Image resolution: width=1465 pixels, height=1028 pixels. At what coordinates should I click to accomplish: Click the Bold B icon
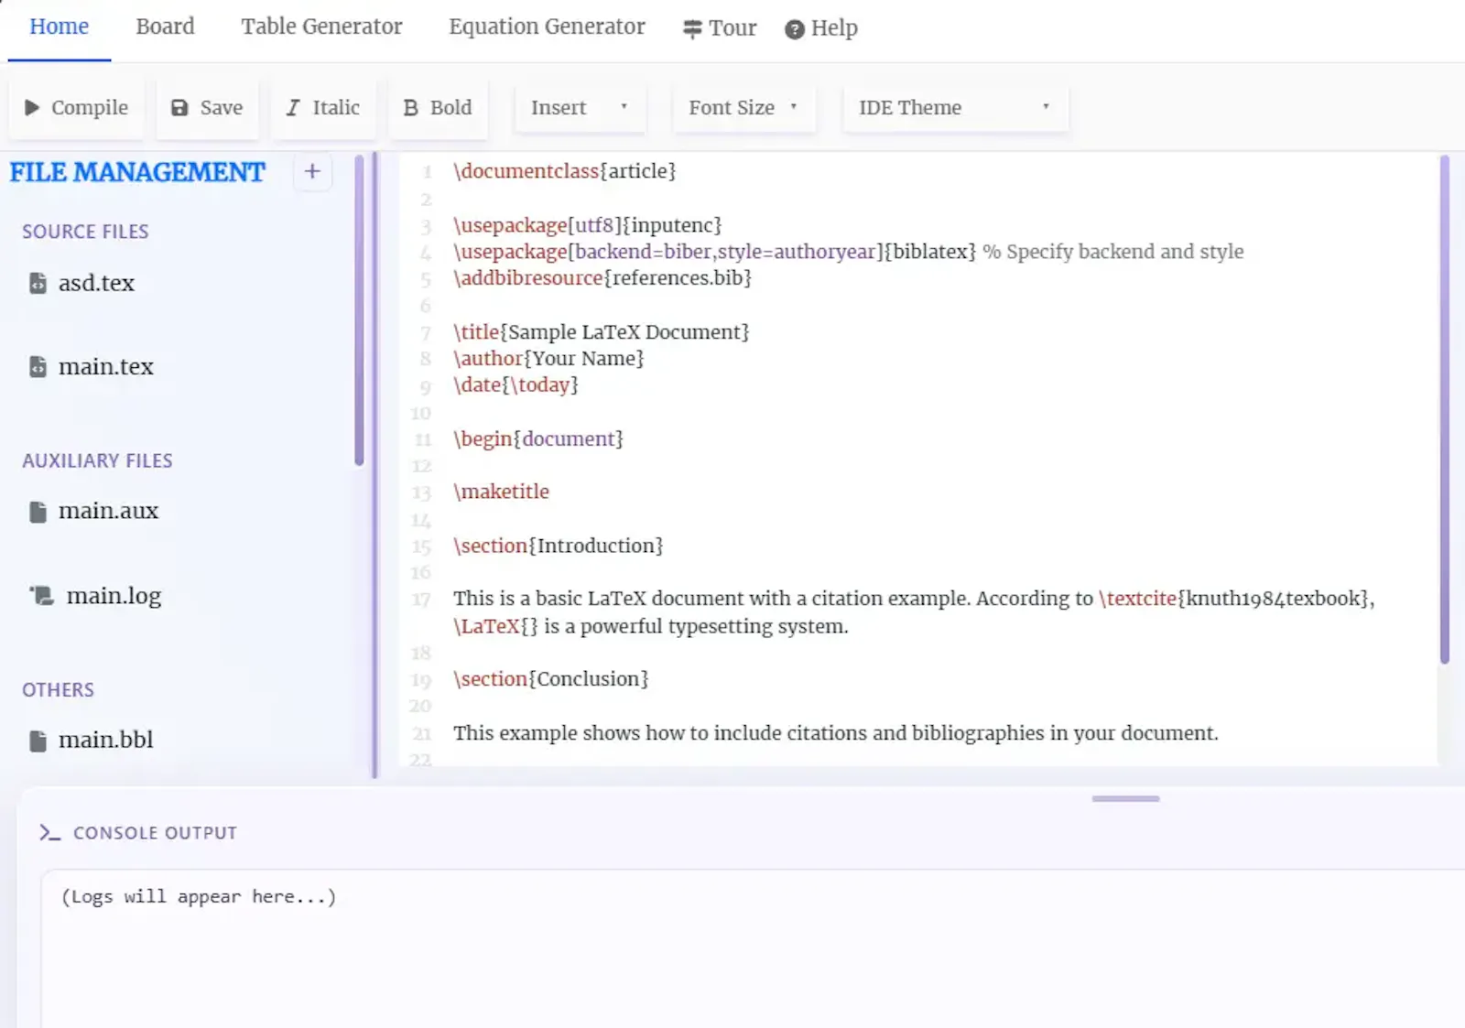pos(410,108)
